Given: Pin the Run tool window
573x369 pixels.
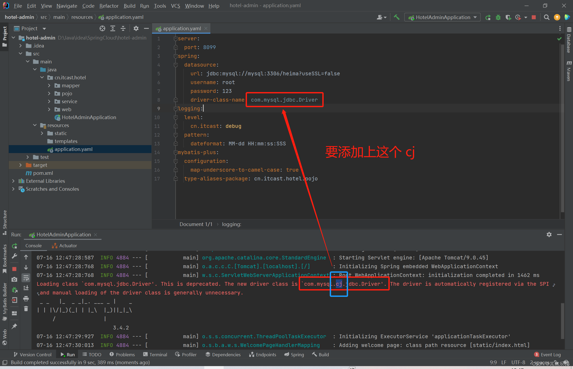Looking at the screenshot, I should 14,326.
